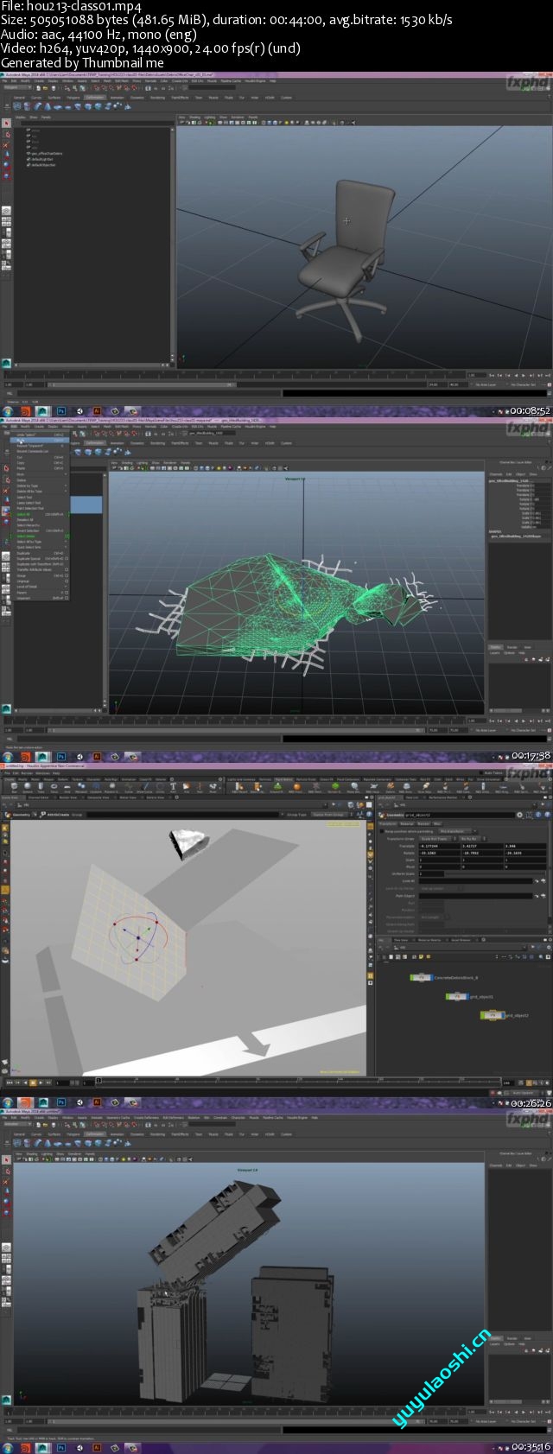553x1454 pixels.
Task: Pick the Lasso tool in chair frame toolbox
Action: pyautogui.click(x=6, y=134)
